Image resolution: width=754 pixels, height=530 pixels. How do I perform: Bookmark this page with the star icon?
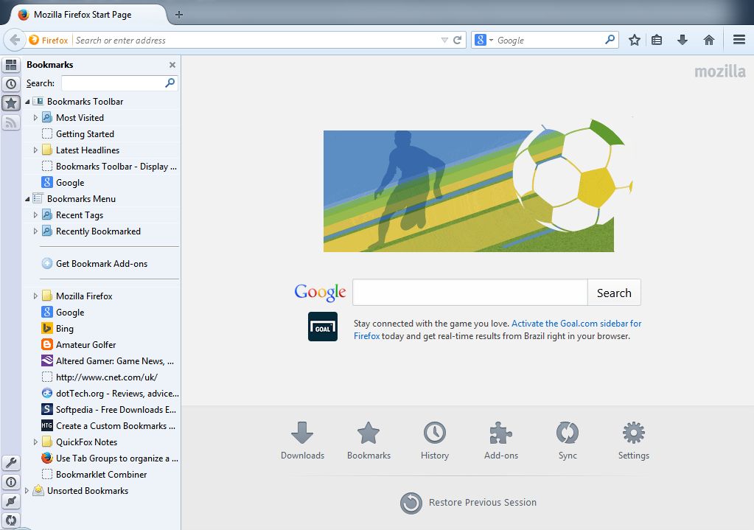pyautogui.click(x=634, y=40)
